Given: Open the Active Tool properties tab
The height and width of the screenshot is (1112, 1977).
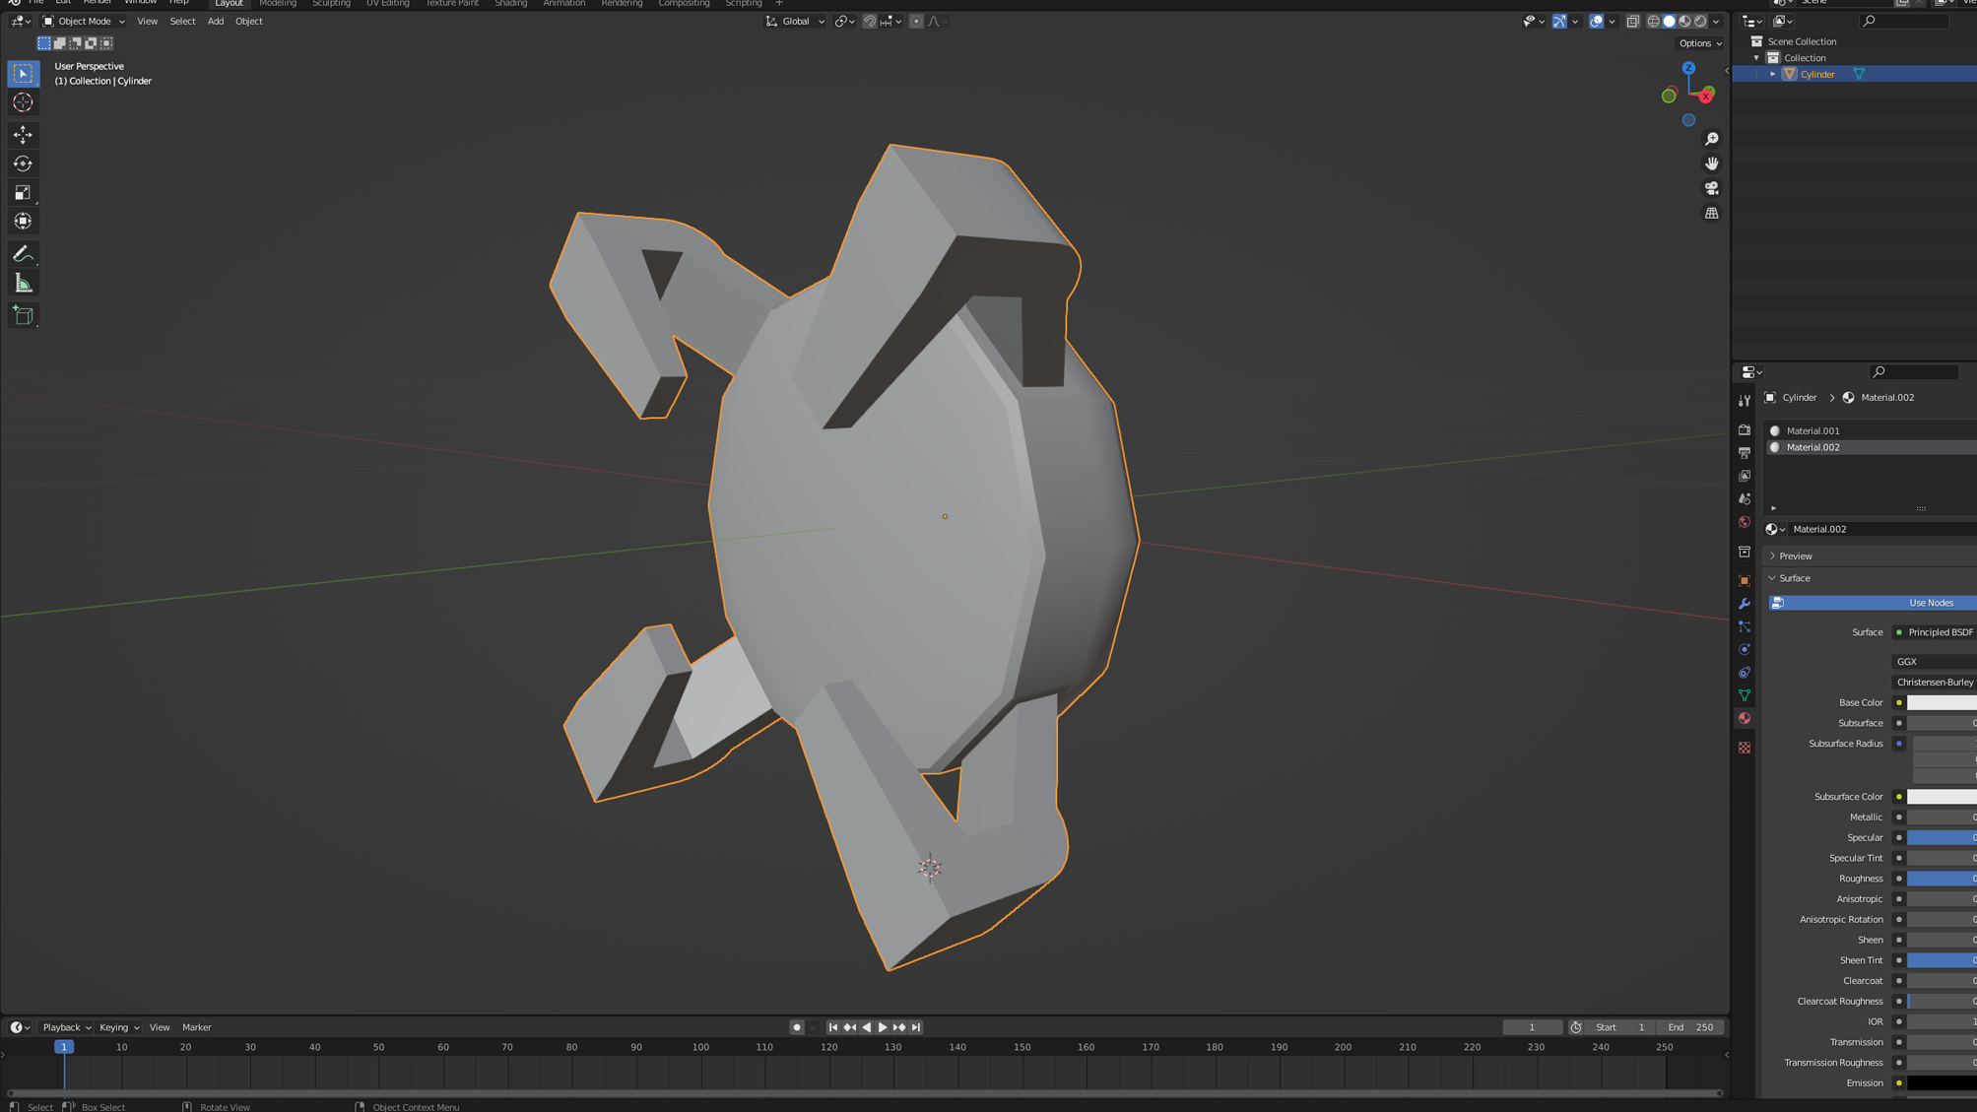Looking at the screenshot, I should 1745,401.
